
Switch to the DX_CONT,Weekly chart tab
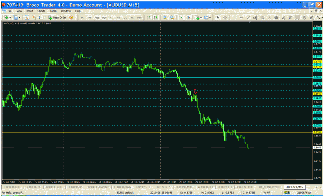(270, 187)
